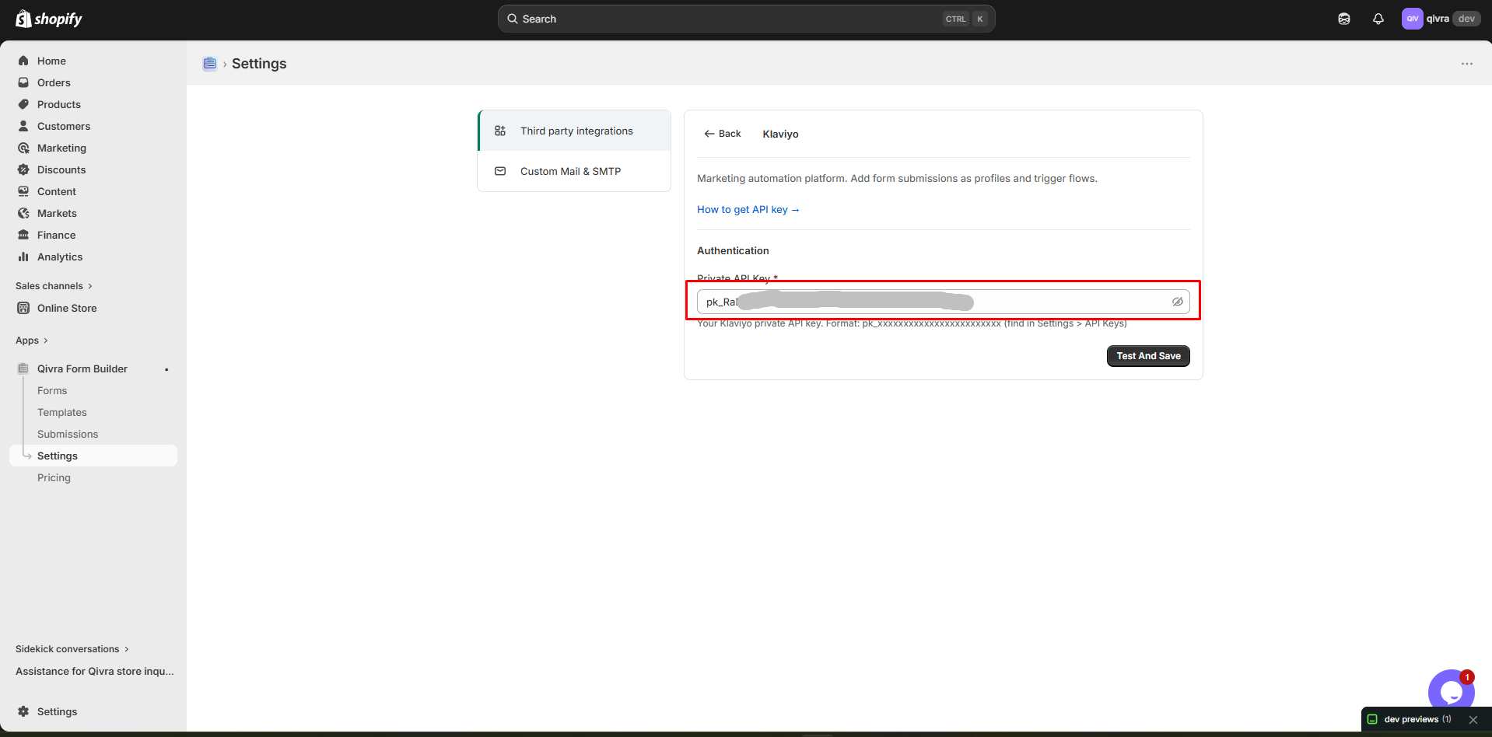Screen dimensions: 1492x737
Task: Expand Sidekick conversations section
Action: [x=72, y=649]
